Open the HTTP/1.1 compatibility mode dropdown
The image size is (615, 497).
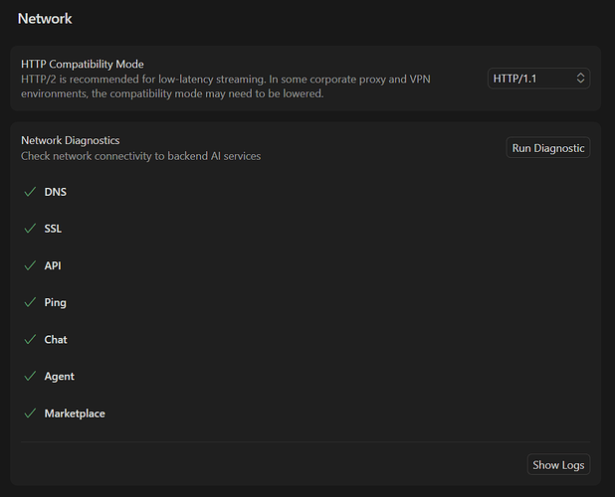coord(538,78)
